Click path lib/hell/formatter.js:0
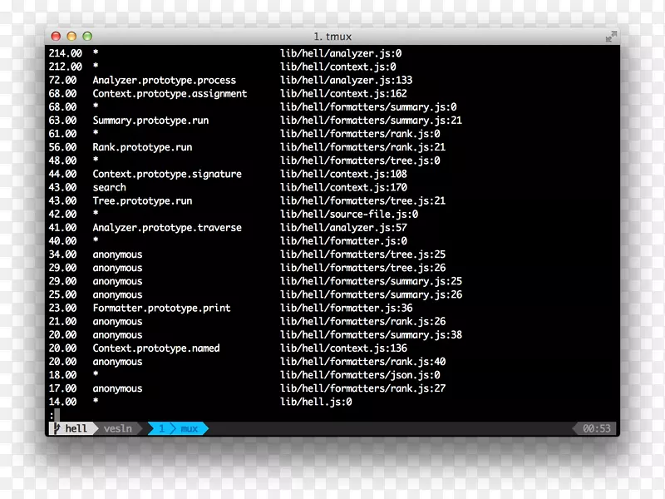Image resolution: width=665 pixels, height=499 pixels. pyautogui.click(x=343, y=241)
